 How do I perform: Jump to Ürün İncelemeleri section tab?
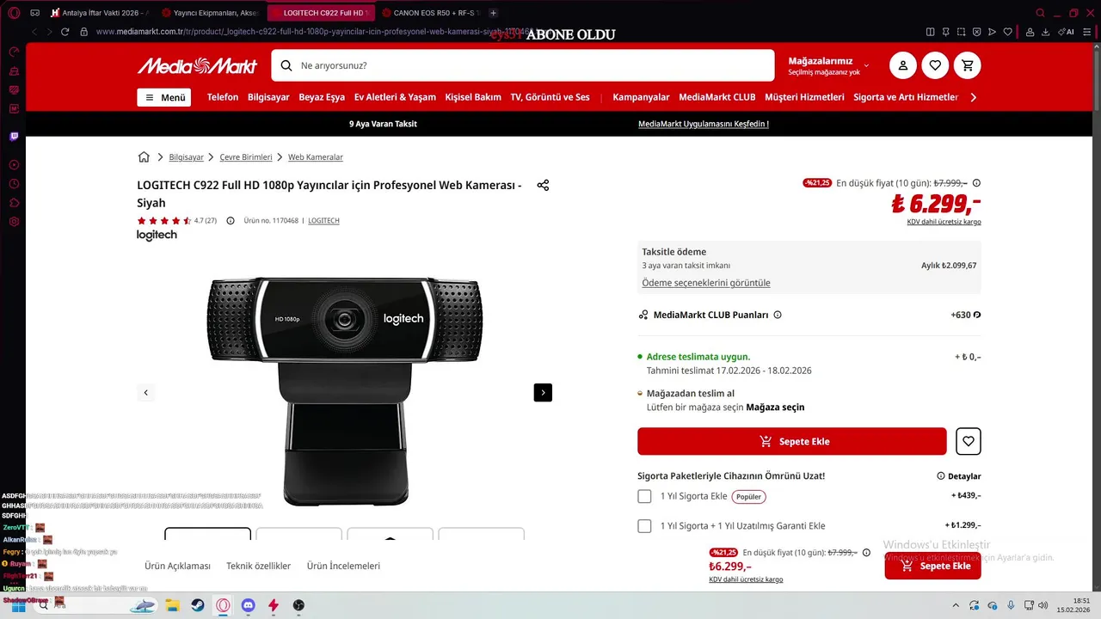tap(343, 566)
